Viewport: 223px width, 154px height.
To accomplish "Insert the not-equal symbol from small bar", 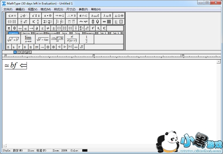I will pos(48,28).
